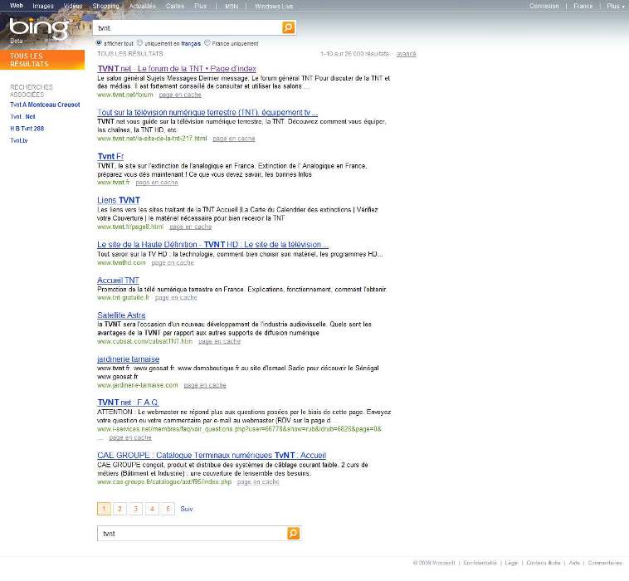Open the Légal footer link
Screen dimensions: 629x581
coord(511,563)
